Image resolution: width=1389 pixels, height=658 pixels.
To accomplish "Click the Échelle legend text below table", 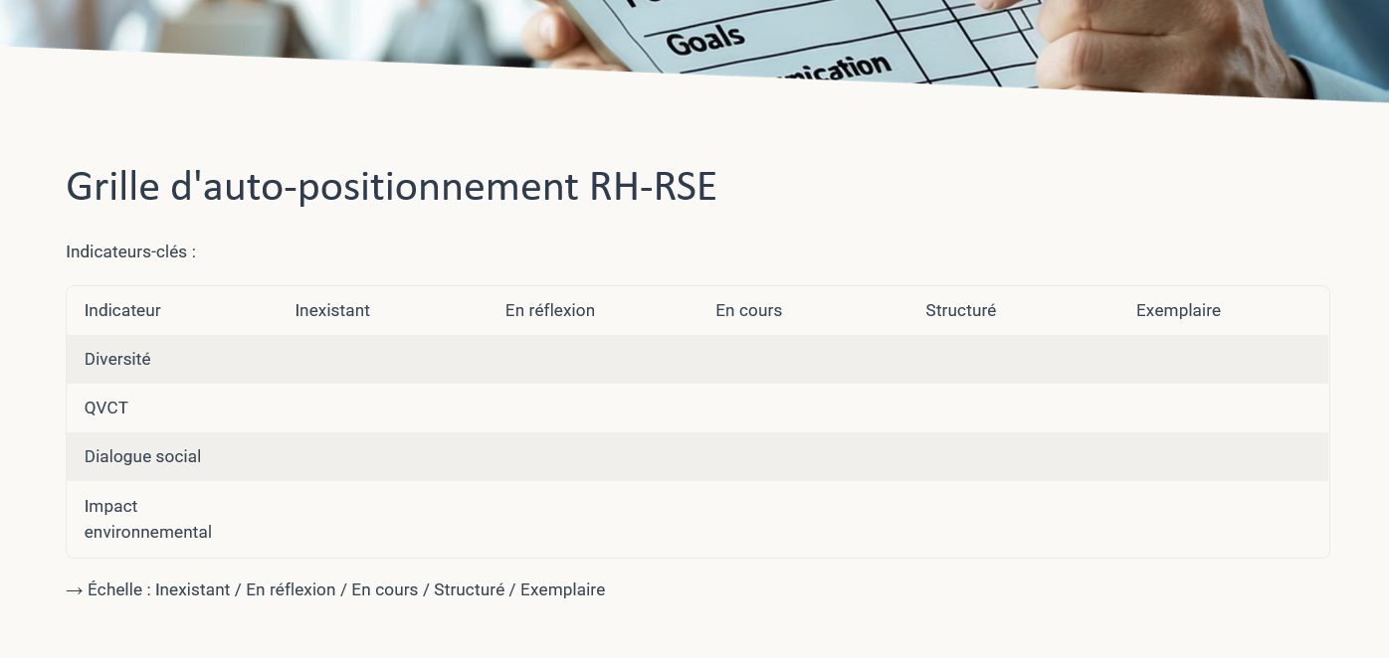I will coord(335,589).
